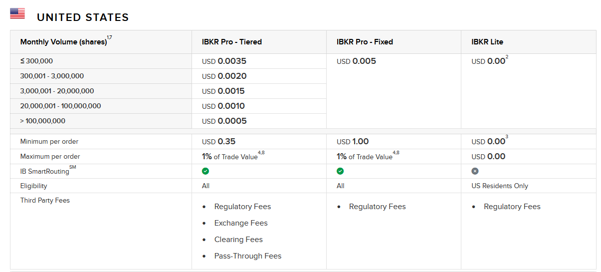This screenshot has height=272, width=601.
Task: Open footnote 3 on IBKR Lite minimum per order
Action: coord(507,137)
